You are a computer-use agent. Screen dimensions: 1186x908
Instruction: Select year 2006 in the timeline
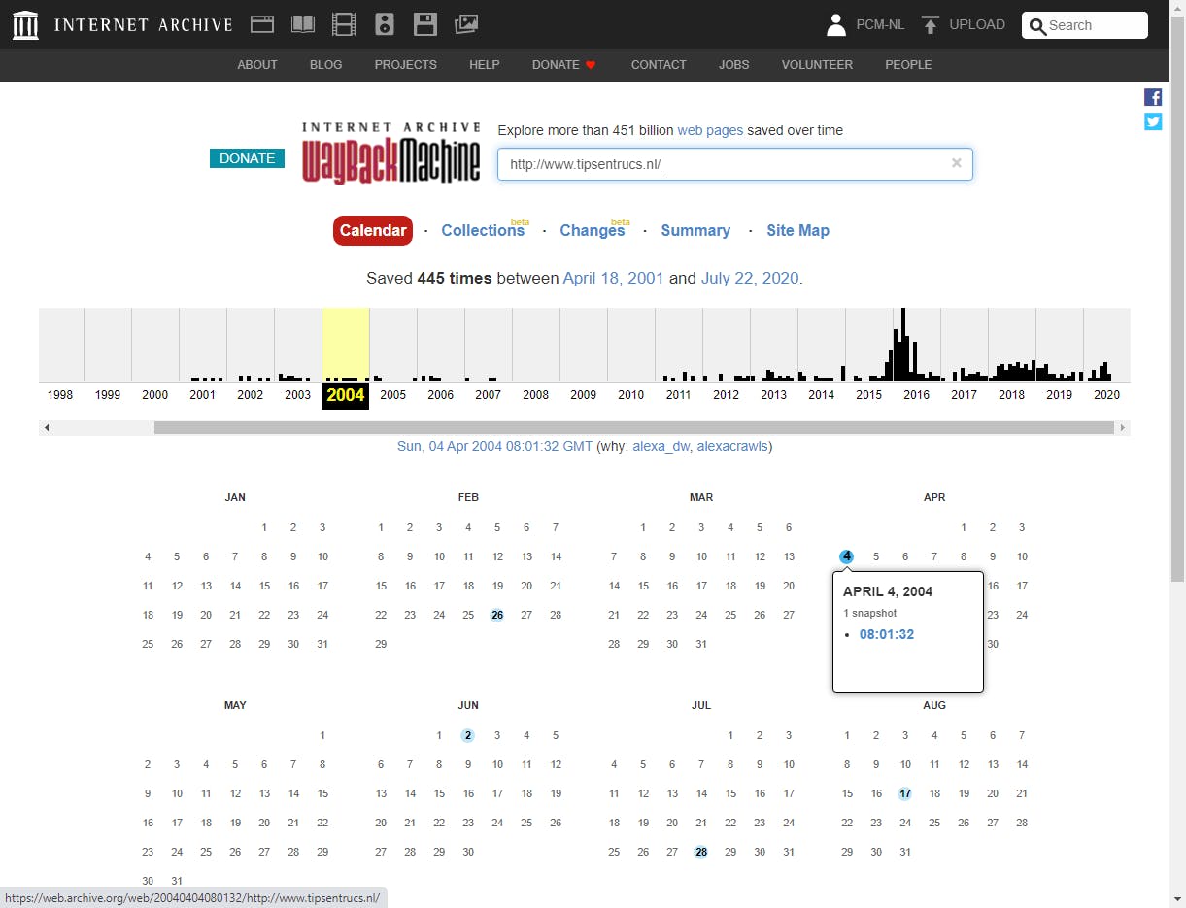440,395
